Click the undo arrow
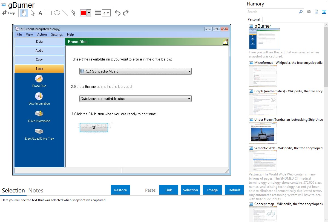 click(117, 13)
